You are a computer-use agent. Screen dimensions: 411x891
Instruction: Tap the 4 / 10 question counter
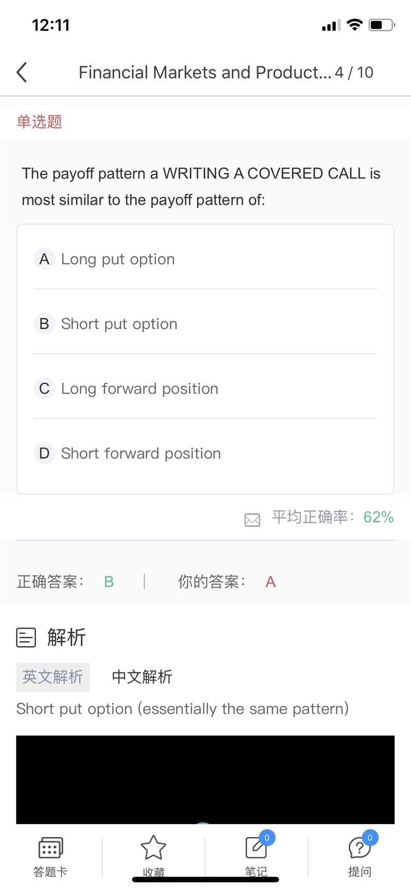pyautogui.click(x=354, y=73)
